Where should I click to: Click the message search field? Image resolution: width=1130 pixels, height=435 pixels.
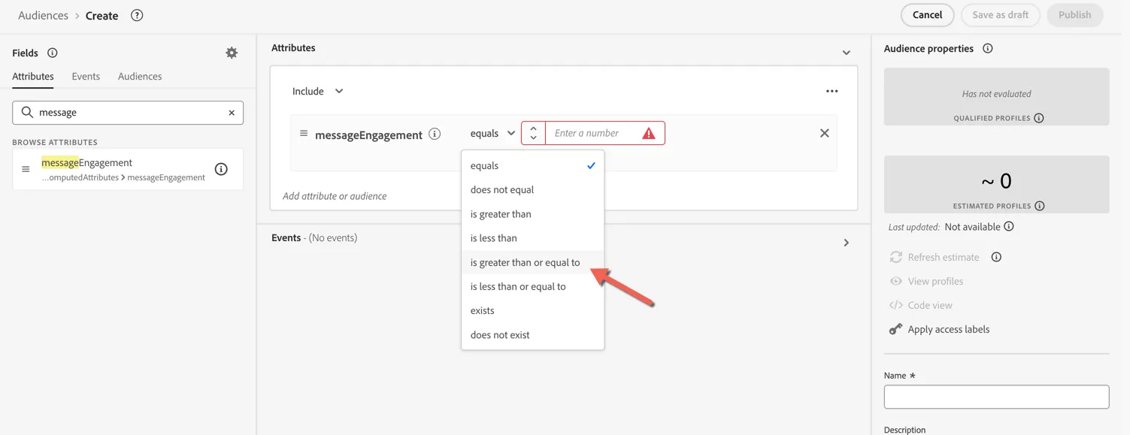click(128, 113)
